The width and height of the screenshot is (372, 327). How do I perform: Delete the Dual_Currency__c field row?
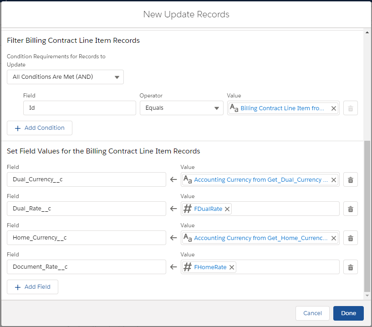tap(350, 180)
